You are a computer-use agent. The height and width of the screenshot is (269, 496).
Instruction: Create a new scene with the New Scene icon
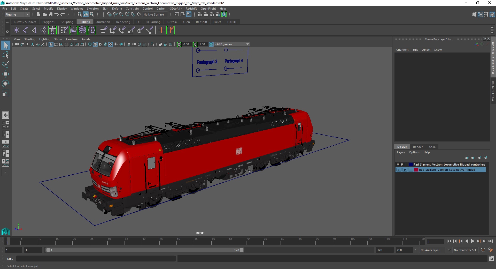click(x=39, y=14)
